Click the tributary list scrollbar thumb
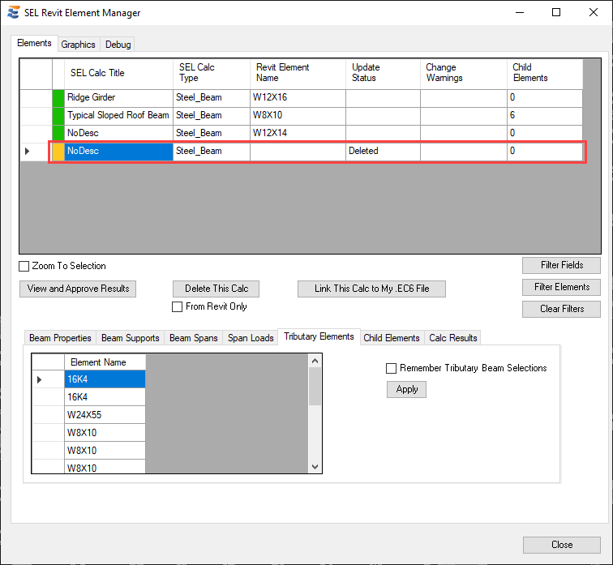Screen dimensions: 613x565 315,387
